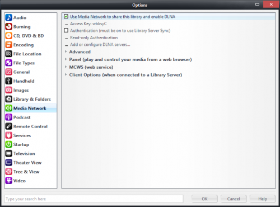
Task: Click the OK button
Action: [204, 199]
